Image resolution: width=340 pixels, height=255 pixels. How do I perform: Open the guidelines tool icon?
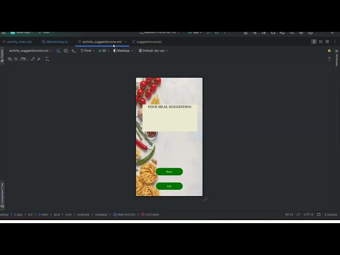47,59
